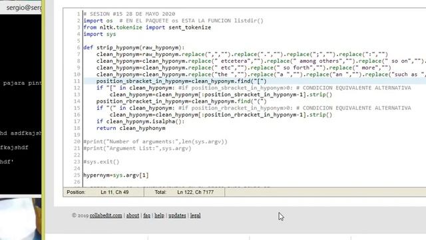Click line 8 containing 'etcetera' replace
The height and width of the screenshot is (240, 426).
coord(261,61)
